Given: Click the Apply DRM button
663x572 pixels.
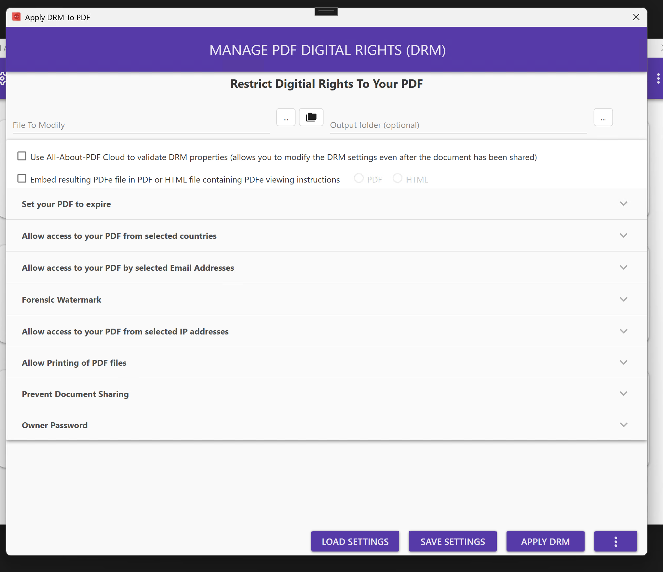Looking at the screenshot, I should pyautogui.click(x=545, y=541).
